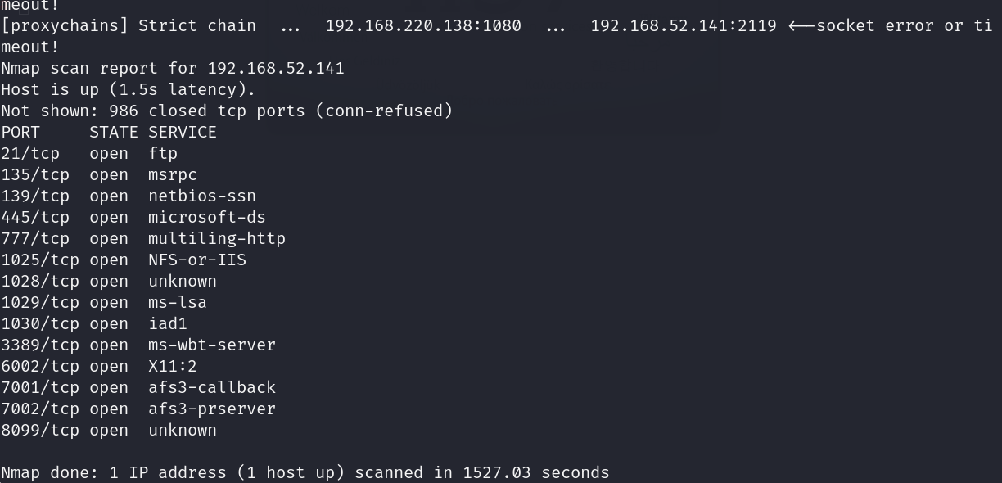Click the NFS-or-IIS service text
The width and height of the screenshot is (1002, 483).
pyautogui.click(x=197, y=260)
